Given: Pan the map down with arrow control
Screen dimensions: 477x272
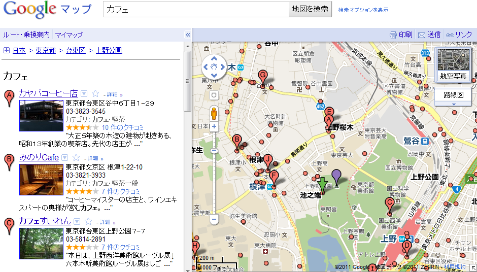Looking at the screenshot, I should point(214,75).
